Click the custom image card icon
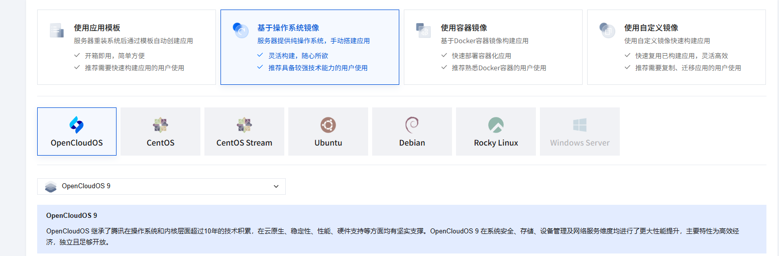The width and height of the screenshot is (779, 256). (607, 30)
